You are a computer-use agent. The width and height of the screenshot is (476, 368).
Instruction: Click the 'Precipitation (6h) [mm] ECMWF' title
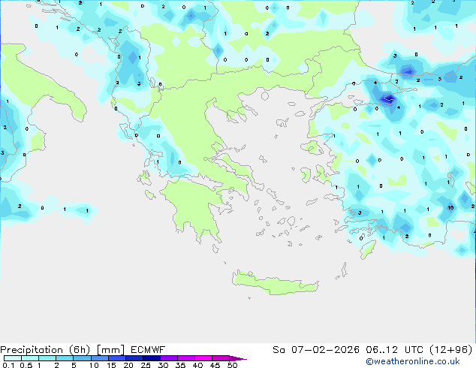83,350
